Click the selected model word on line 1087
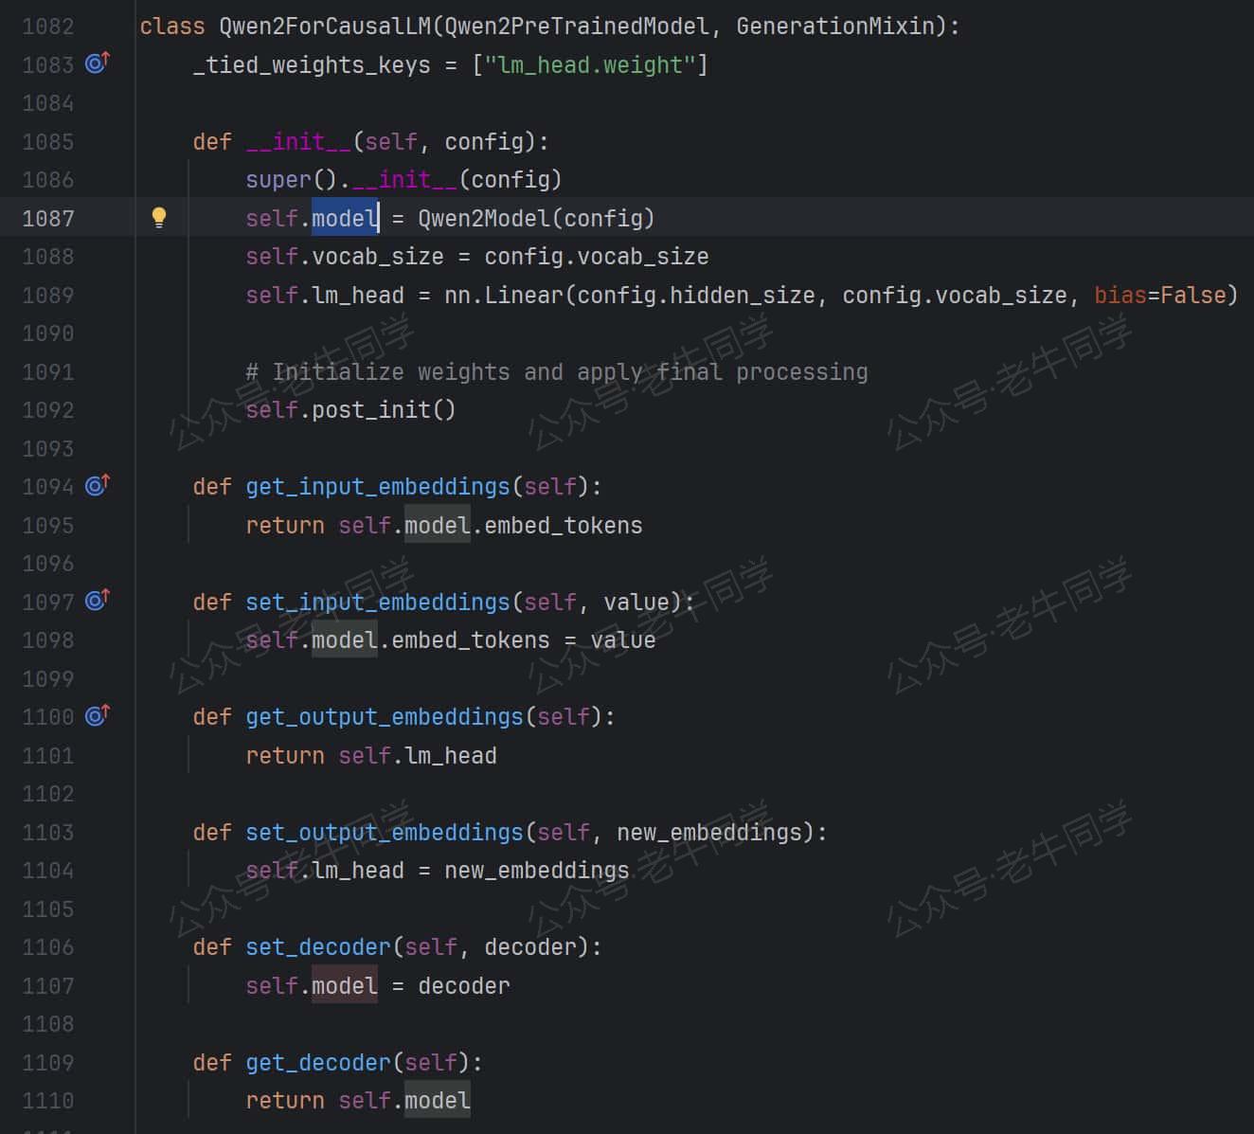The height and width of the screenshot is (1134, 1254). pos(345,219)
